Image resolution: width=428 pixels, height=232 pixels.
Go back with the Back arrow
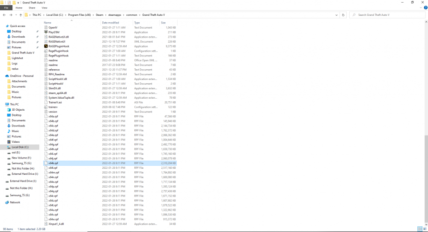tap(4, 15)
